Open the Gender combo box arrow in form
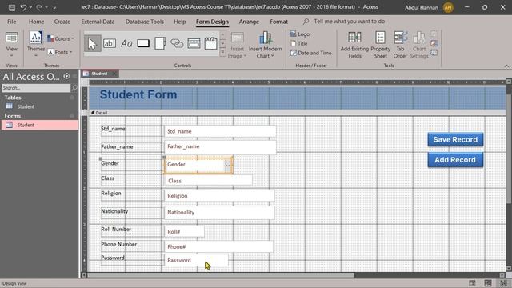Viewport: 512px width, 288px height. [x=227, y=165]
